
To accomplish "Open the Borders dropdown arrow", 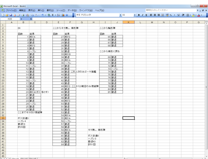I will [x=190, y=15].
